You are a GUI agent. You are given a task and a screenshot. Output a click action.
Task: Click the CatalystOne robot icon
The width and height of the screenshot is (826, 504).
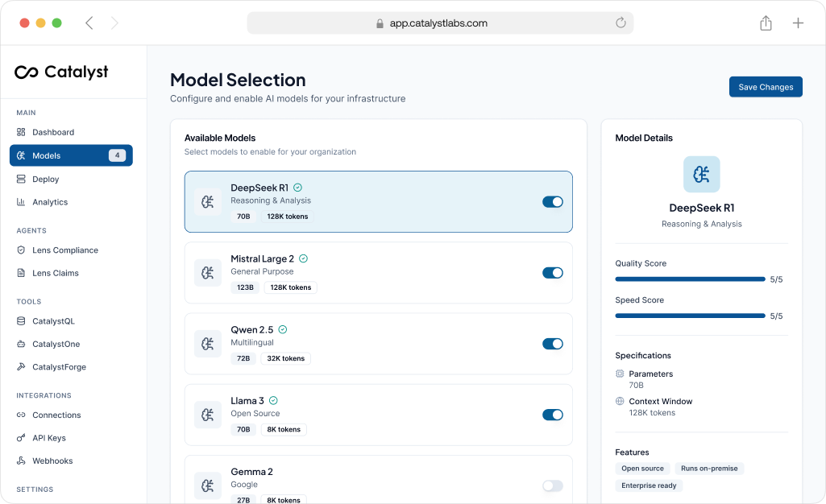21,344
